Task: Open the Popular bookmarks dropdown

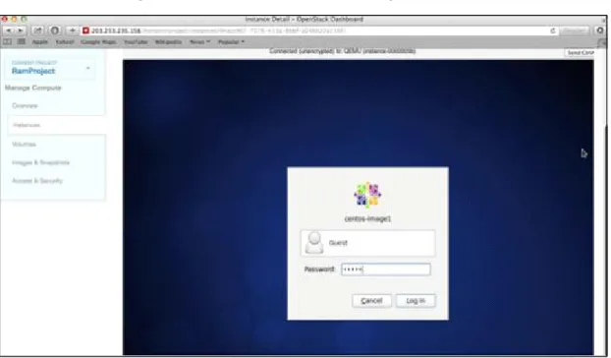Action: click(231, 41)
